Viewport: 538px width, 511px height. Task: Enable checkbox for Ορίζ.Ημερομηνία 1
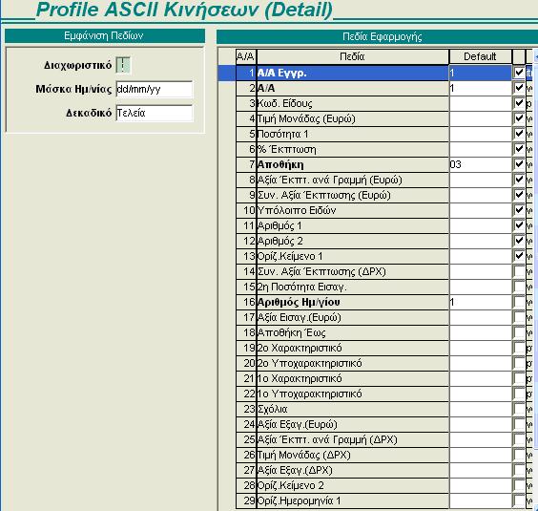tap(519, 500)
